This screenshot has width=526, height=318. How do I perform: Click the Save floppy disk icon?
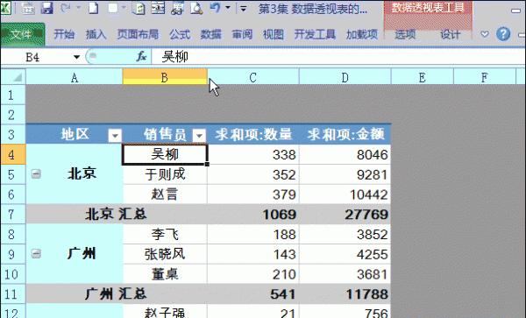click(x=47, y=8)
